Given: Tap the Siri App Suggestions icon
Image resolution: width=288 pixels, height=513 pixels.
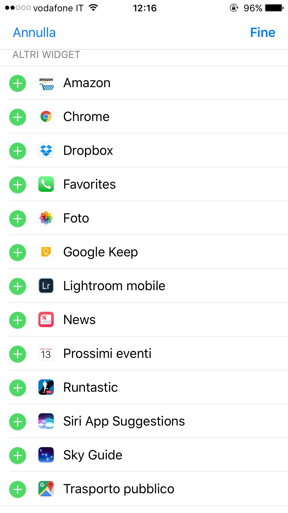Looking at the screenshot, I should coord(46,421).
